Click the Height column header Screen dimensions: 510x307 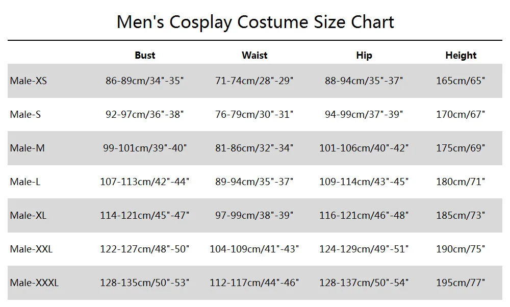click(x=461, y=55)
